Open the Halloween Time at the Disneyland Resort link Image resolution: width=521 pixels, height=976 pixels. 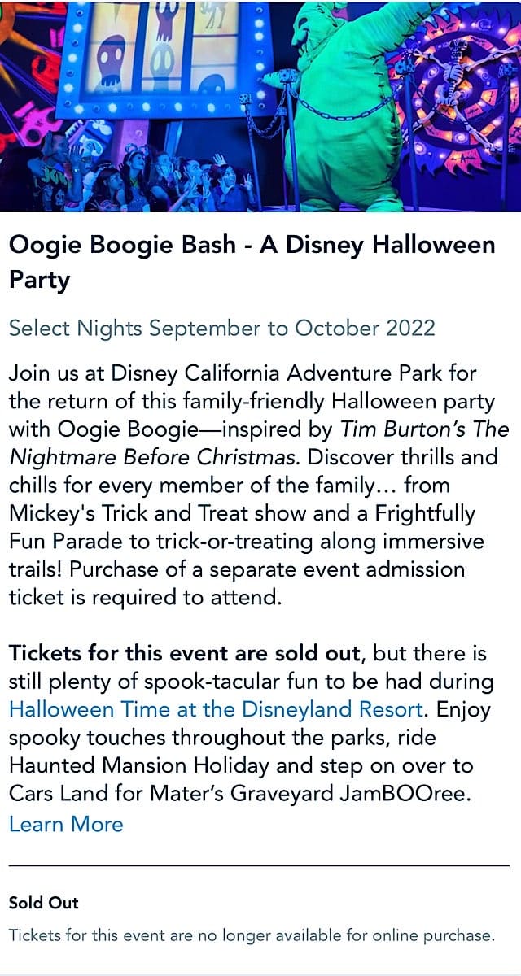click(x=216, y=708)
